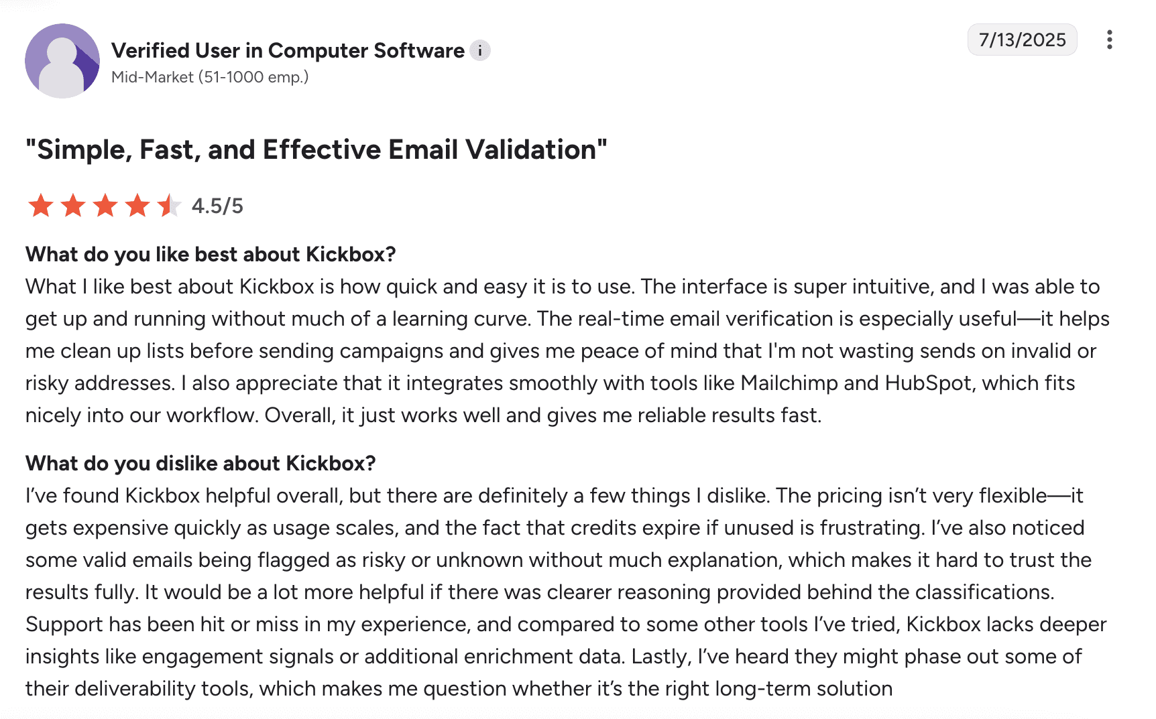Click the third rating star
This screenshot has width=1156, height=719.
[x=105, y=206]
